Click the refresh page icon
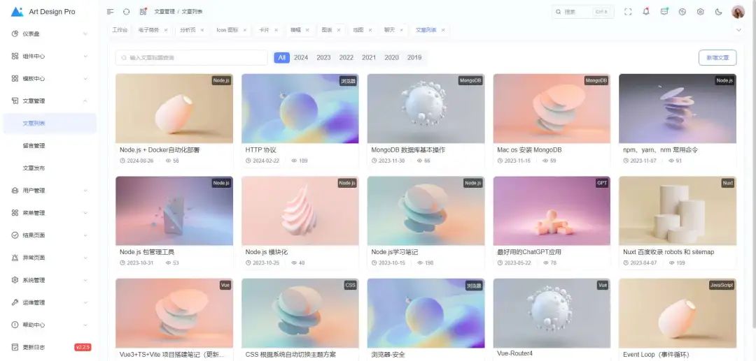 (126, 12)
